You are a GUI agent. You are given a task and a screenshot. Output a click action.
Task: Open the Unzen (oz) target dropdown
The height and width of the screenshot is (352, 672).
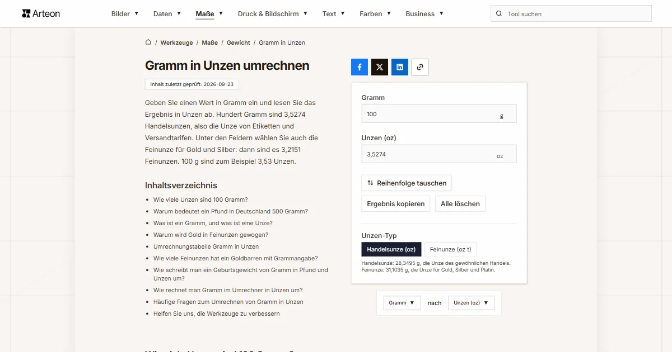[x=471, y=303]
